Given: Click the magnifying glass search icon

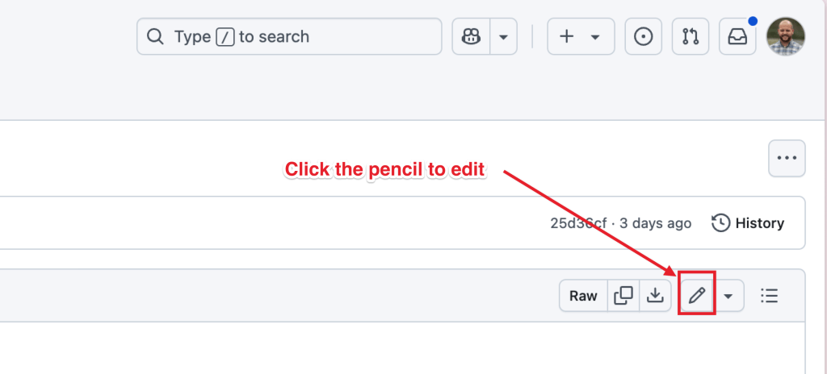Looking at the screenshot, I should [156, 37].
